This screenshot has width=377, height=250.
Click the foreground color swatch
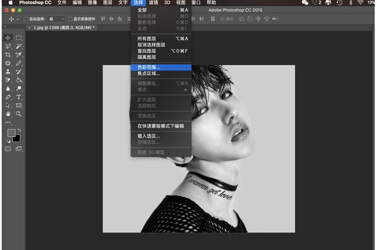click(x=11, y=133)
